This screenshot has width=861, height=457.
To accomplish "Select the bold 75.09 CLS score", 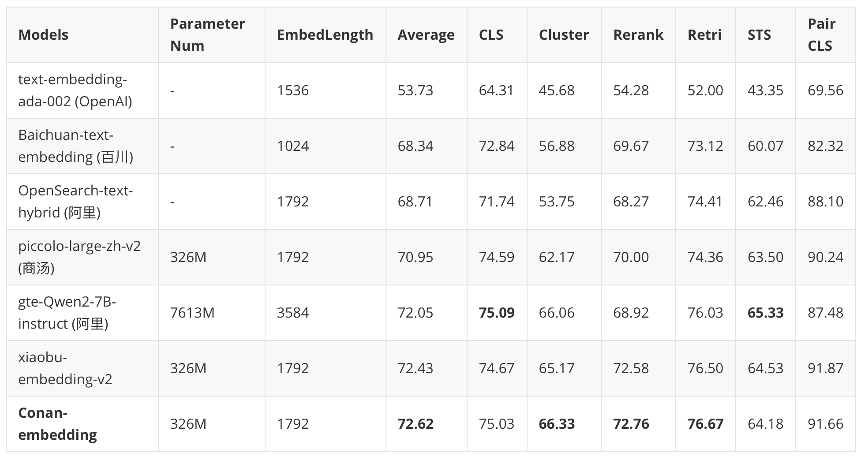I will (x=497, y=313).
